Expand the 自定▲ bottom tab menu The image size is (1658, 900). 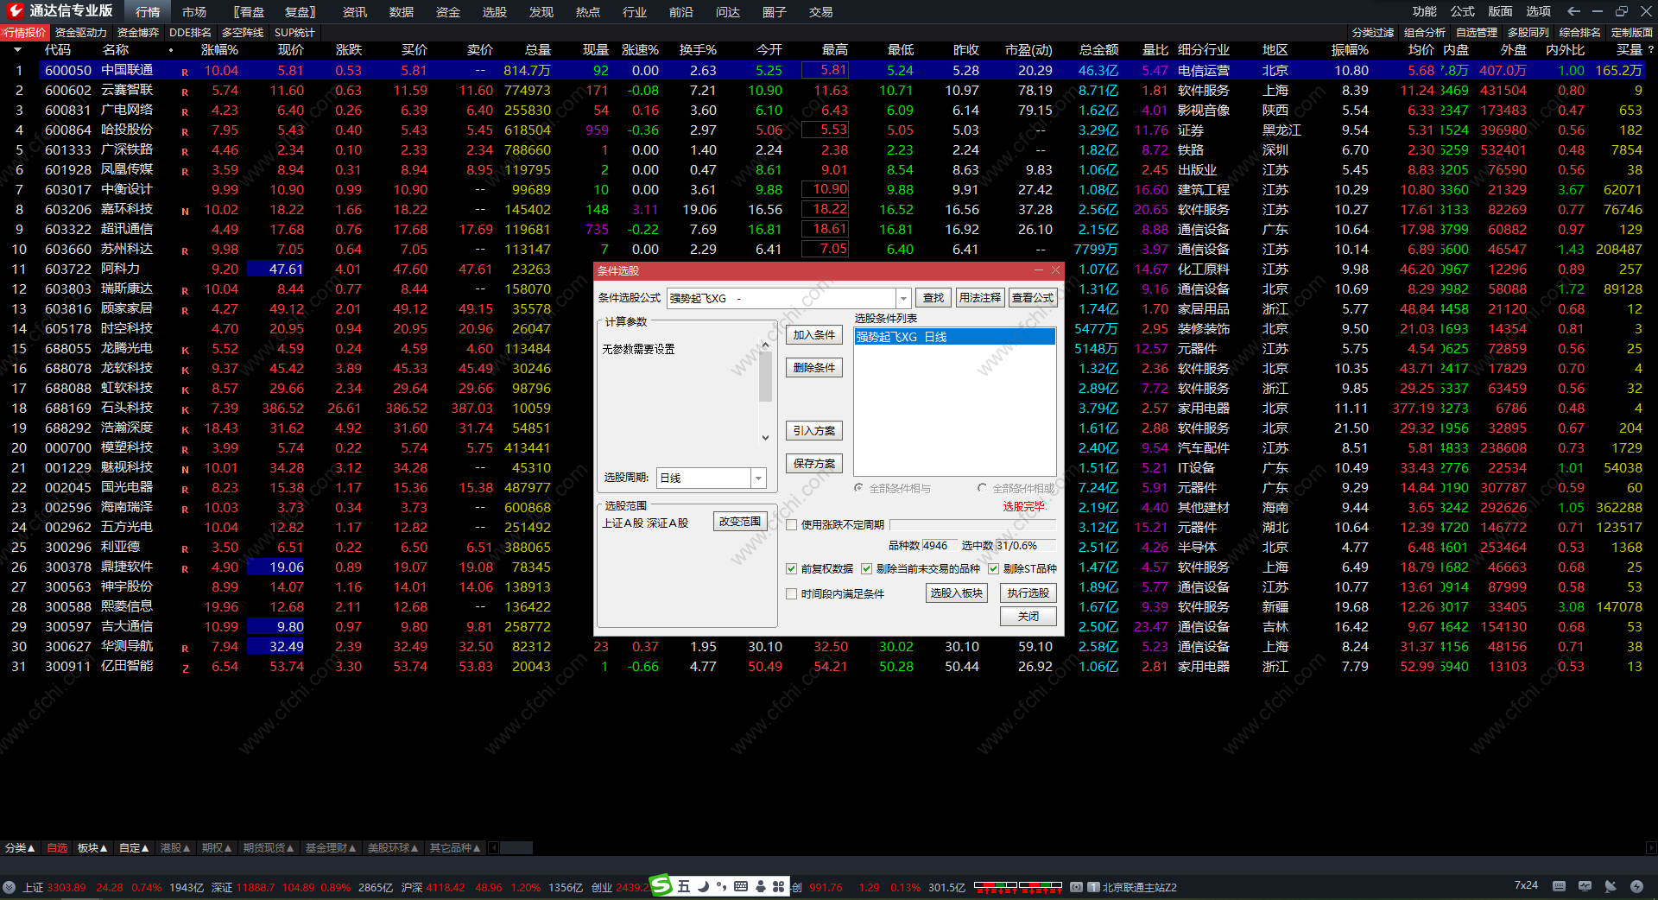[134, 848]
